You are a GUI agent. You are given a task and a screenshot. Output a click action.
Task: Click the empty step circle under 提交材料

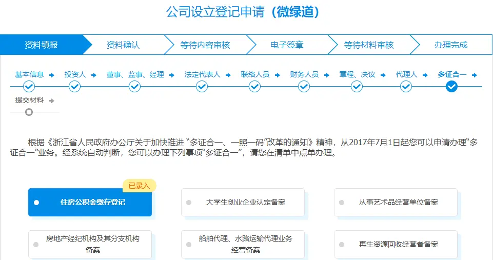(29, 112)
